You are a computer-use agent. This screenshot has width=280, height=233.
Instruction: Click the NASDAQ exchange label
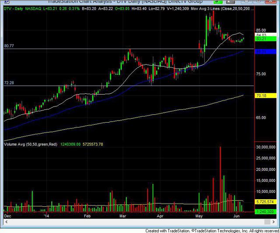coord(33,9)
